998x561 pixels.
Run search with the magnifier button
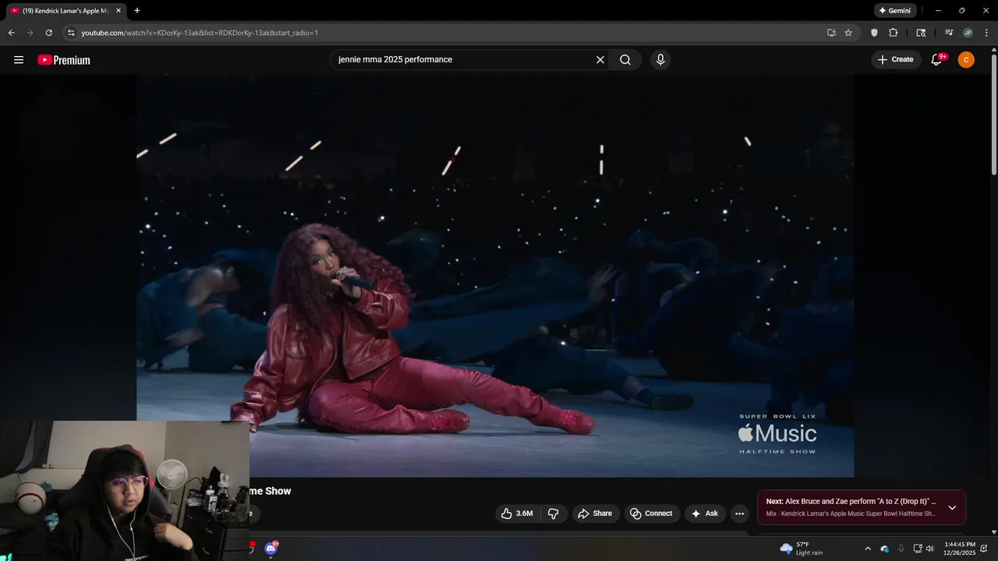tap(625, 60)
